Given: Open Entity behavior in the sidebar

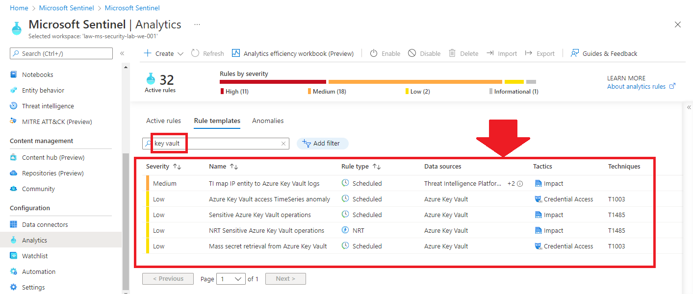Looking at the screenshot, I should point(43,90).
